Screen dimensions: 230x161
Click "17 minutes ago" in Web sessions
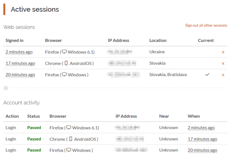(20, 63)
